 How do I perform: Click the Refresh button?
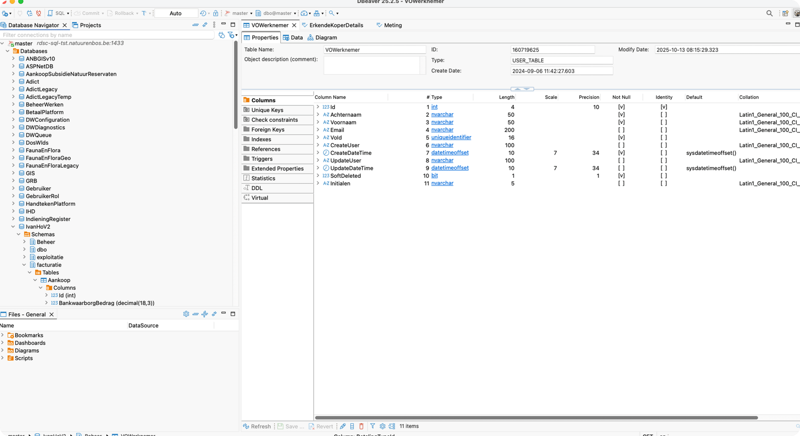(257, 426)
